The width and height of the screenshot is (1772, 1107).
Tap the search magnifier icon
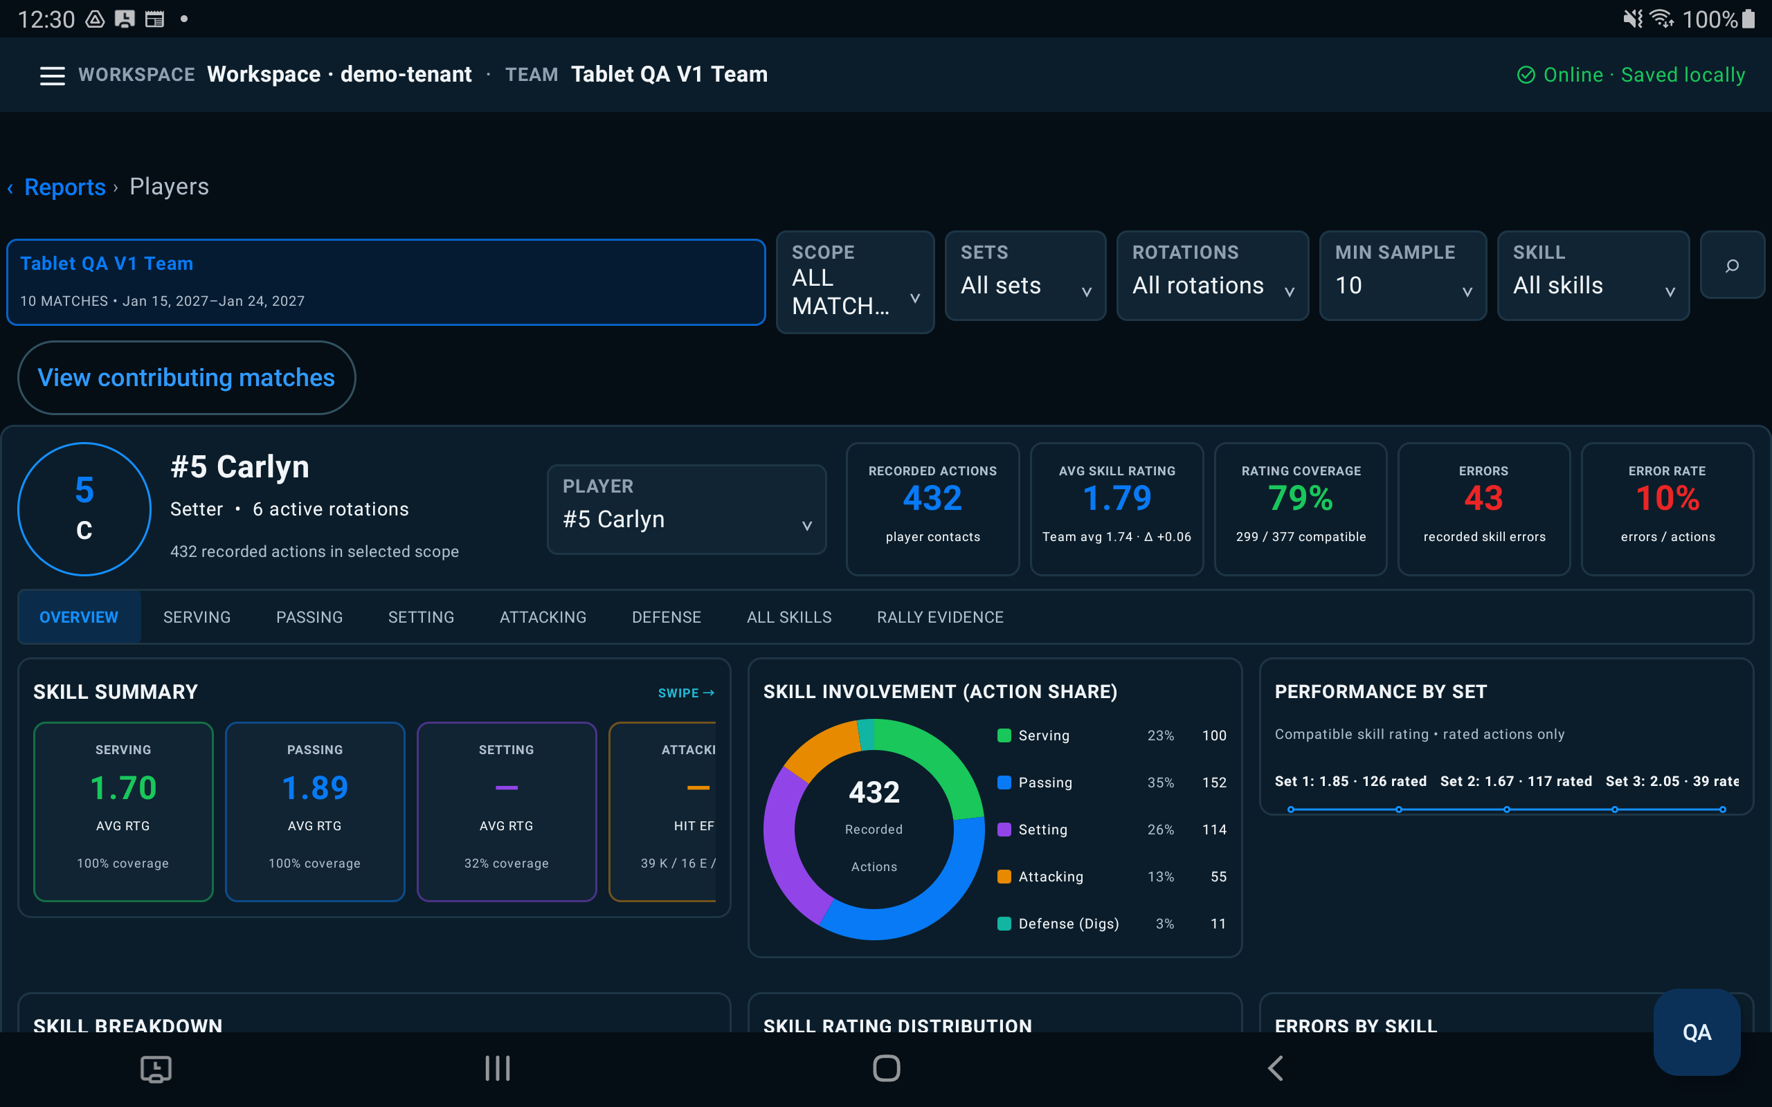coord(1732,265)
